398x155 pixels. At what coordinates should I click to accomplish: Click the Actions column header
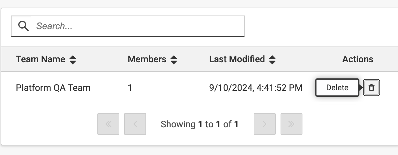(x=358, y=59)
